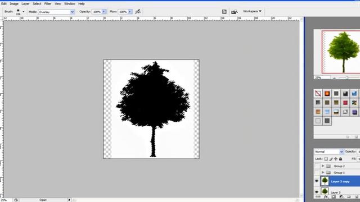
Task: Apply the olive brown style swatch
Action: 327,103
